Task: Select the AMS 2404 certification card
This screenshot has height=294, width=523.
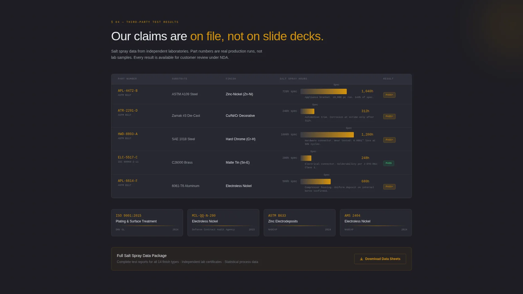Action: tap(376, 223)
